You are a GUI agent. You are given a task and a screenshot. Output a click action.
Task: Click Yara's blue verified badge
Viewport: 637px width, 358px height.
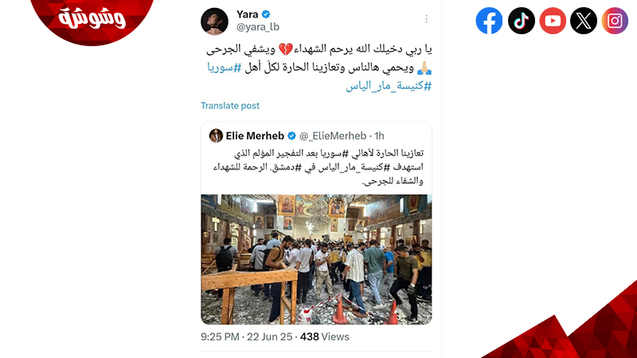266,14
